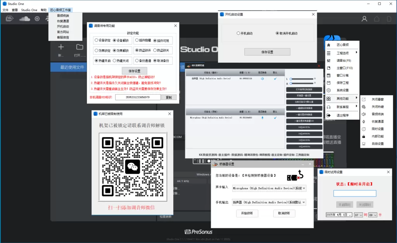
Task: Click the speaker mute icon for 扬声器 device
Action: point(262,79)
